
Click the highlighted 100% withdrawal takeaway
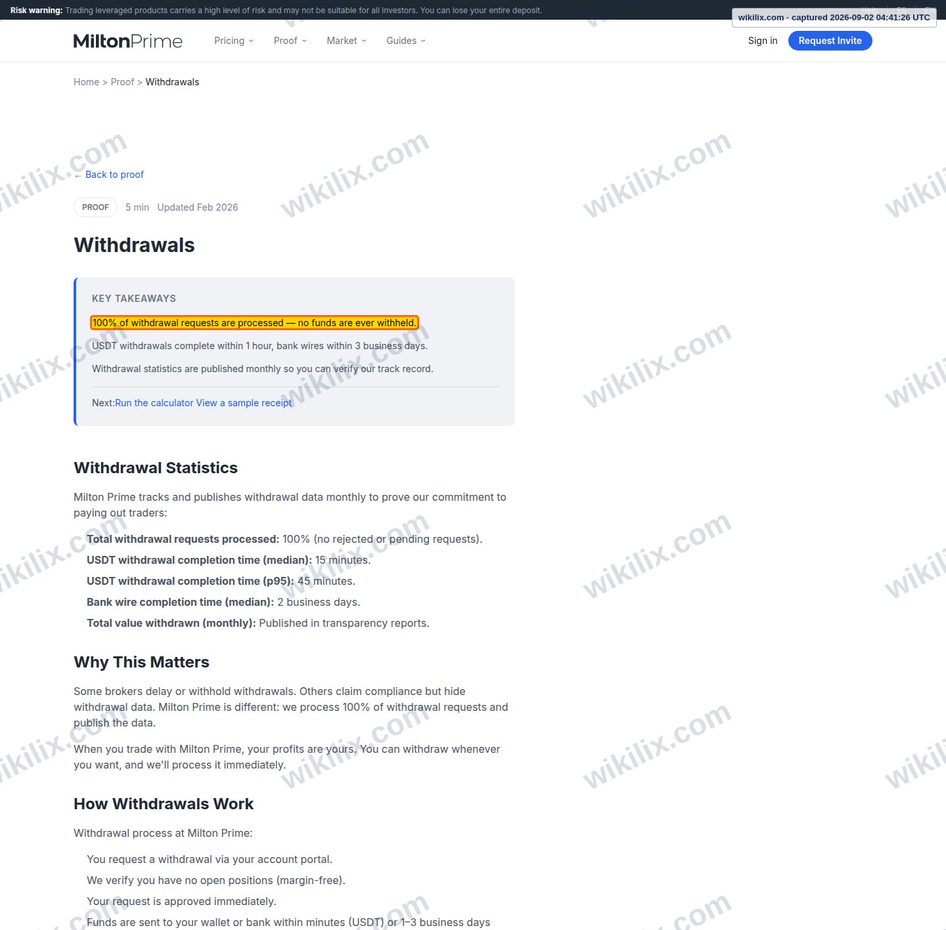point(254,323)
